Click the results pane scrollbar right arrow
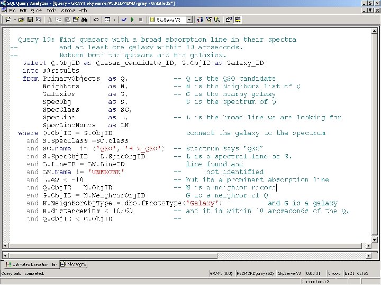 369,255
